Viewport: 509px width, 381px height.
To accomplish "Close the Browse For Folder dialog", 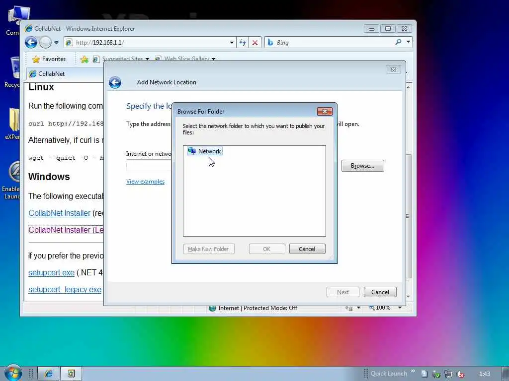I will pyautogui.click(x=325, y=112).
